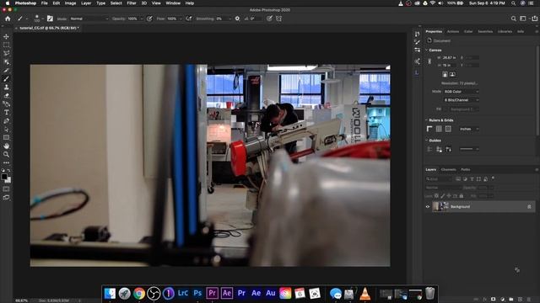
Task: Select the Zoom tool
Action: (6, 154)
